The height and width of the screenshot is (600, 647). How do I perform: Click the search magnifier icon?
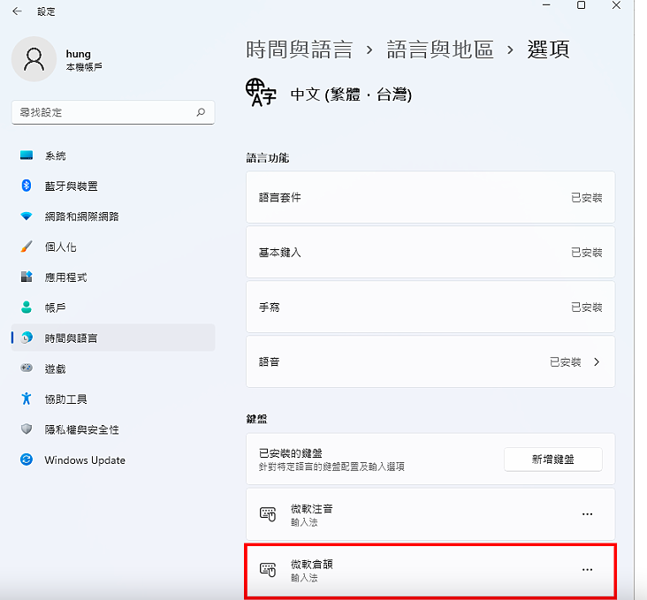(x=201, y=112)
